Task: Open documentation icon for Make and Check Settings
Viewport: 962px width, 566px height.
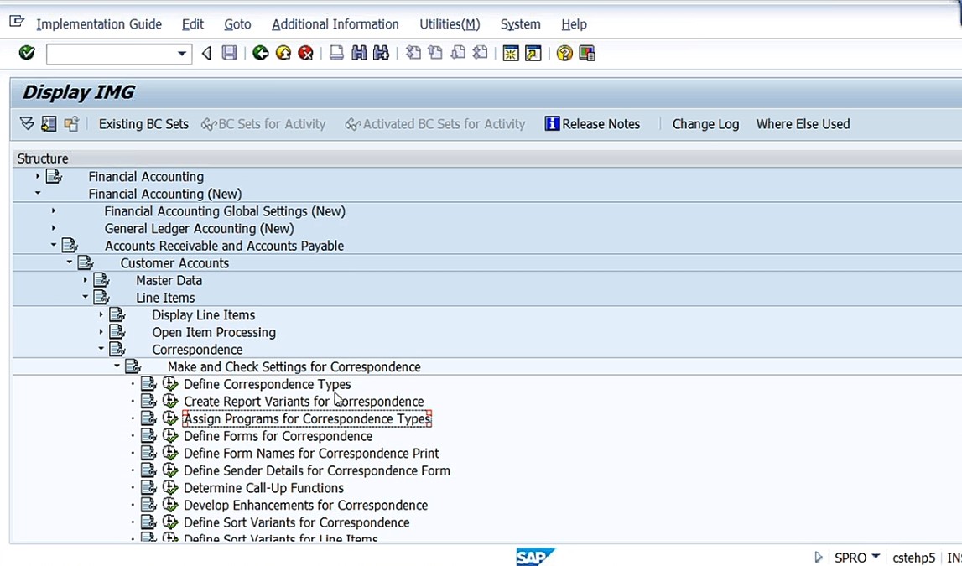Action: click(133, 366)
